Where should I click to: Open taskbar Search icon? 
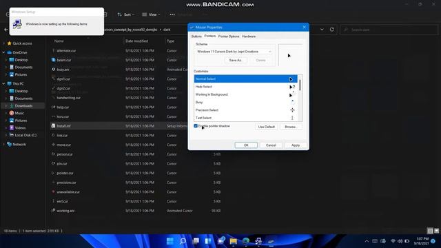pyautogui.click(x=183, y=241)
